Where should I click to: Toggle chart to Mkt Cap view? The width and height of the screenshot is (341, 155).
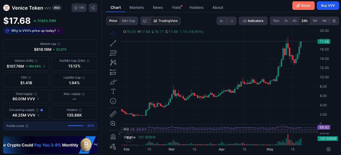(x=128, y=21)
